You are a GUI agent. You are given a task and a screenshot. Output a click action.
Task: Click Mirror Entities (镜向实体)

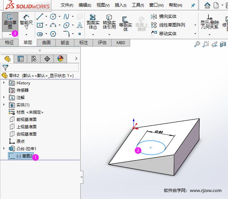[x=164, y=17]
